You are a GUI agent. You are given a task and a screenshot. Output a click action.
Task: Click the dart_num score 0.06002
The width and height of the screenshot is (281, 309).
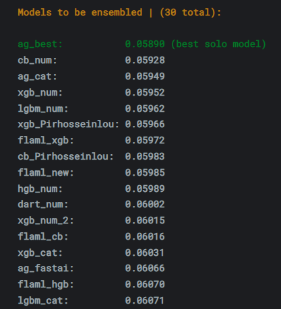[145, 205]
